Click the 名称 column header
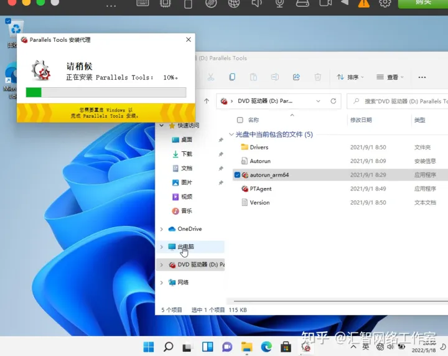Image resolution: width=448 pixels, height=356 pixels. pyautogui.click(x=253, y=120)
